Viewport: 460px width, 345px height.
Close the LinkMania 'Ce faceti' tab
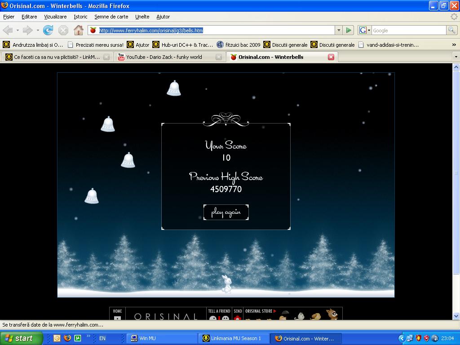pos(106,57)
